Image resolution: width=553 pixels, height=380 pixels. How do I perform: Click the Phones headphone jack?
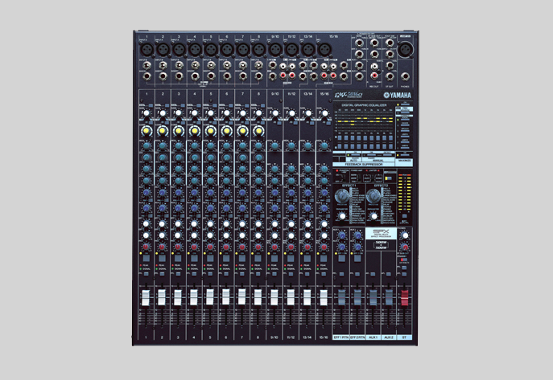404,76
